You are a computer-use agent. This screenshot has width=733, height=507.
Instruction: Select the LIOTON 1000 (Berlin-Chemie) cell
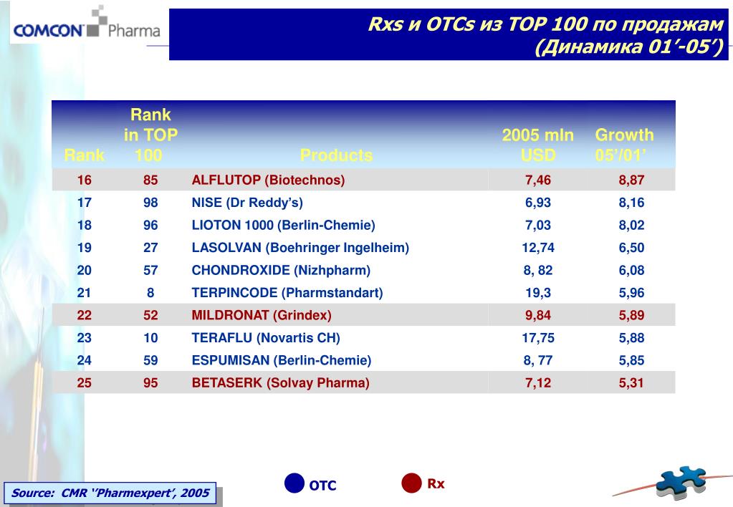[283, 225]
